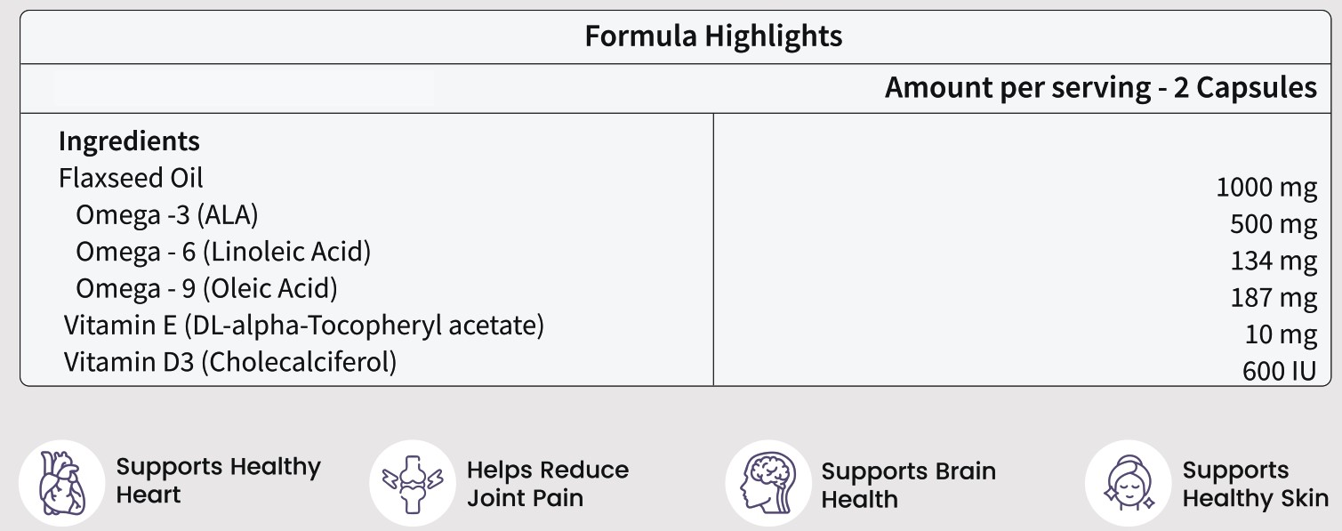Click the healthy skin face icon

tap(1129, 485)
